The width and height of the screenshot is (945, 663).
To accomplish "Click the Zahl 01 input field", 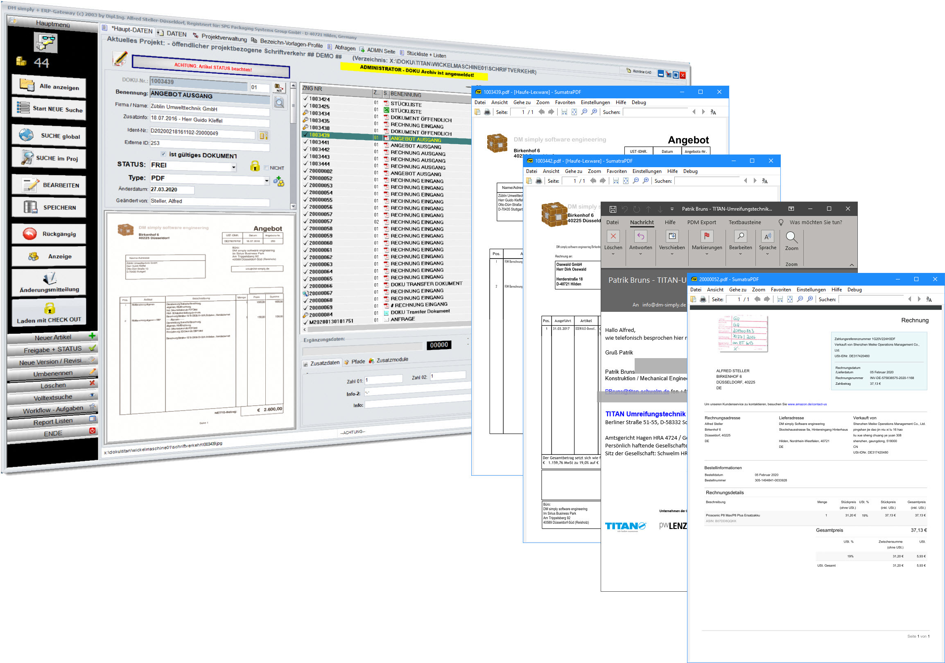I will click(383, 379).
